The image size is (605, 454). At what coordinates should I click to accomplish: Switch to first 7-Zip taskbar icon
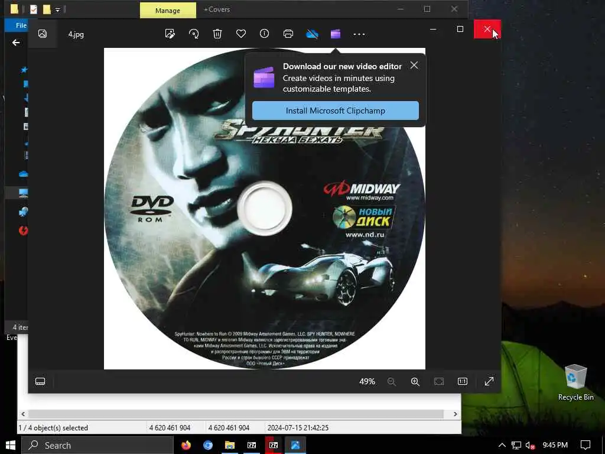click(252, 445)
